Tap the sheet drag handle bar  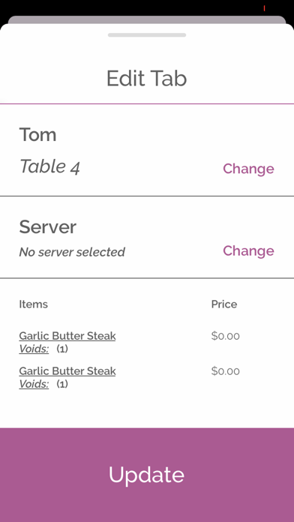point(147,35)
